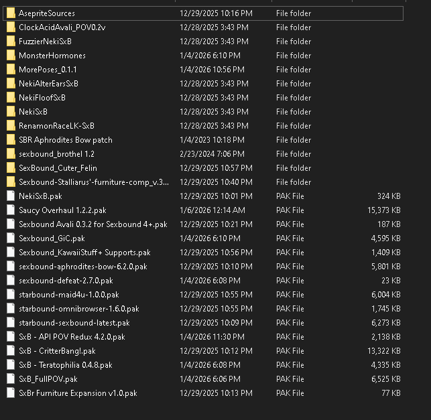Click File folder type in MonsterHormones row
This screenshot has width=431, height=420.
pyautogui.click(x=294, y=56)
